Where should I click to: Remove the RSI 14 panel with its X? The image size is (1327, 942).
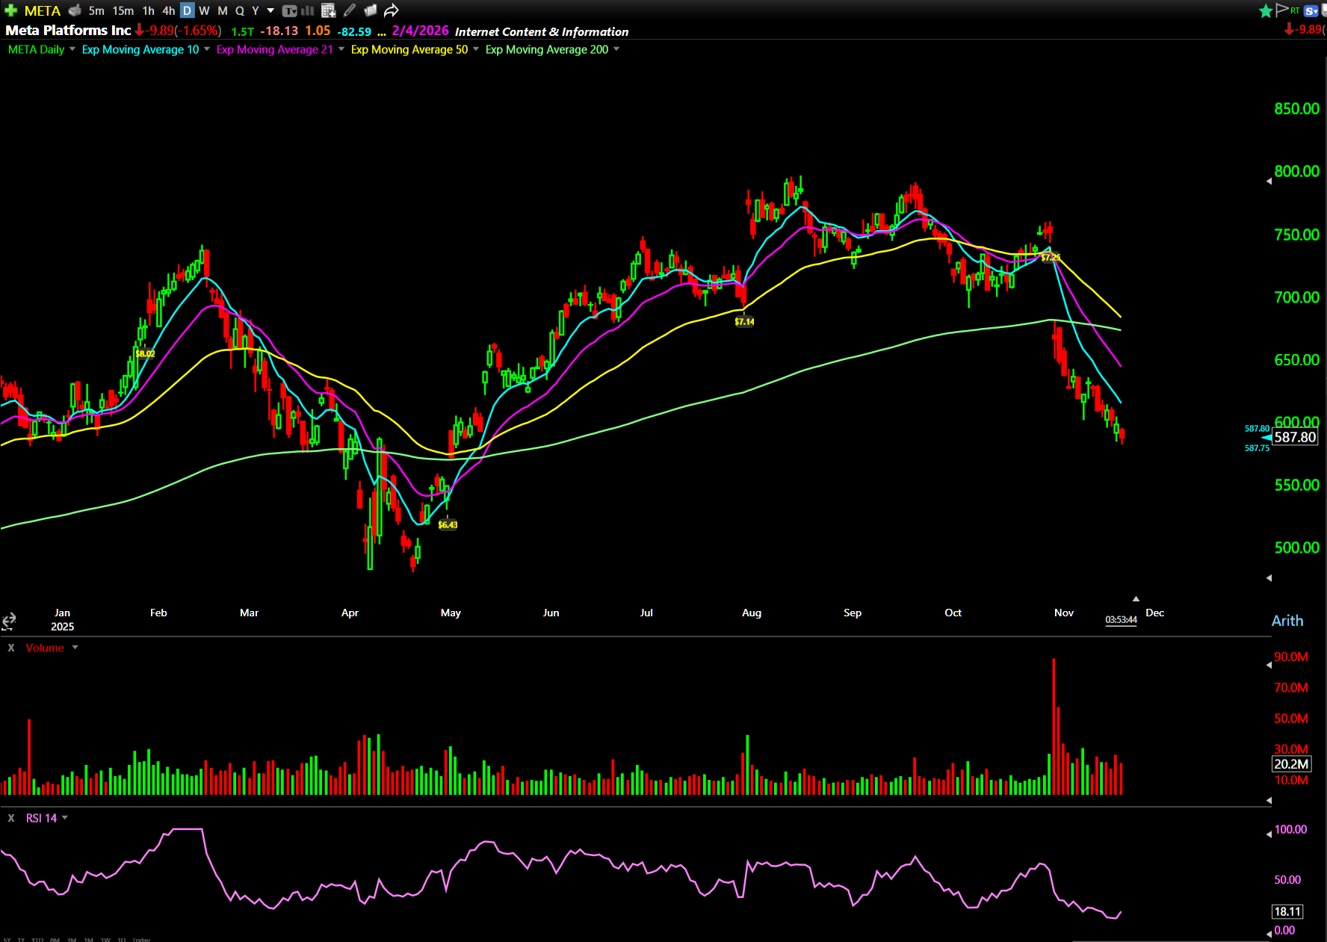click(x=11, y=818)
